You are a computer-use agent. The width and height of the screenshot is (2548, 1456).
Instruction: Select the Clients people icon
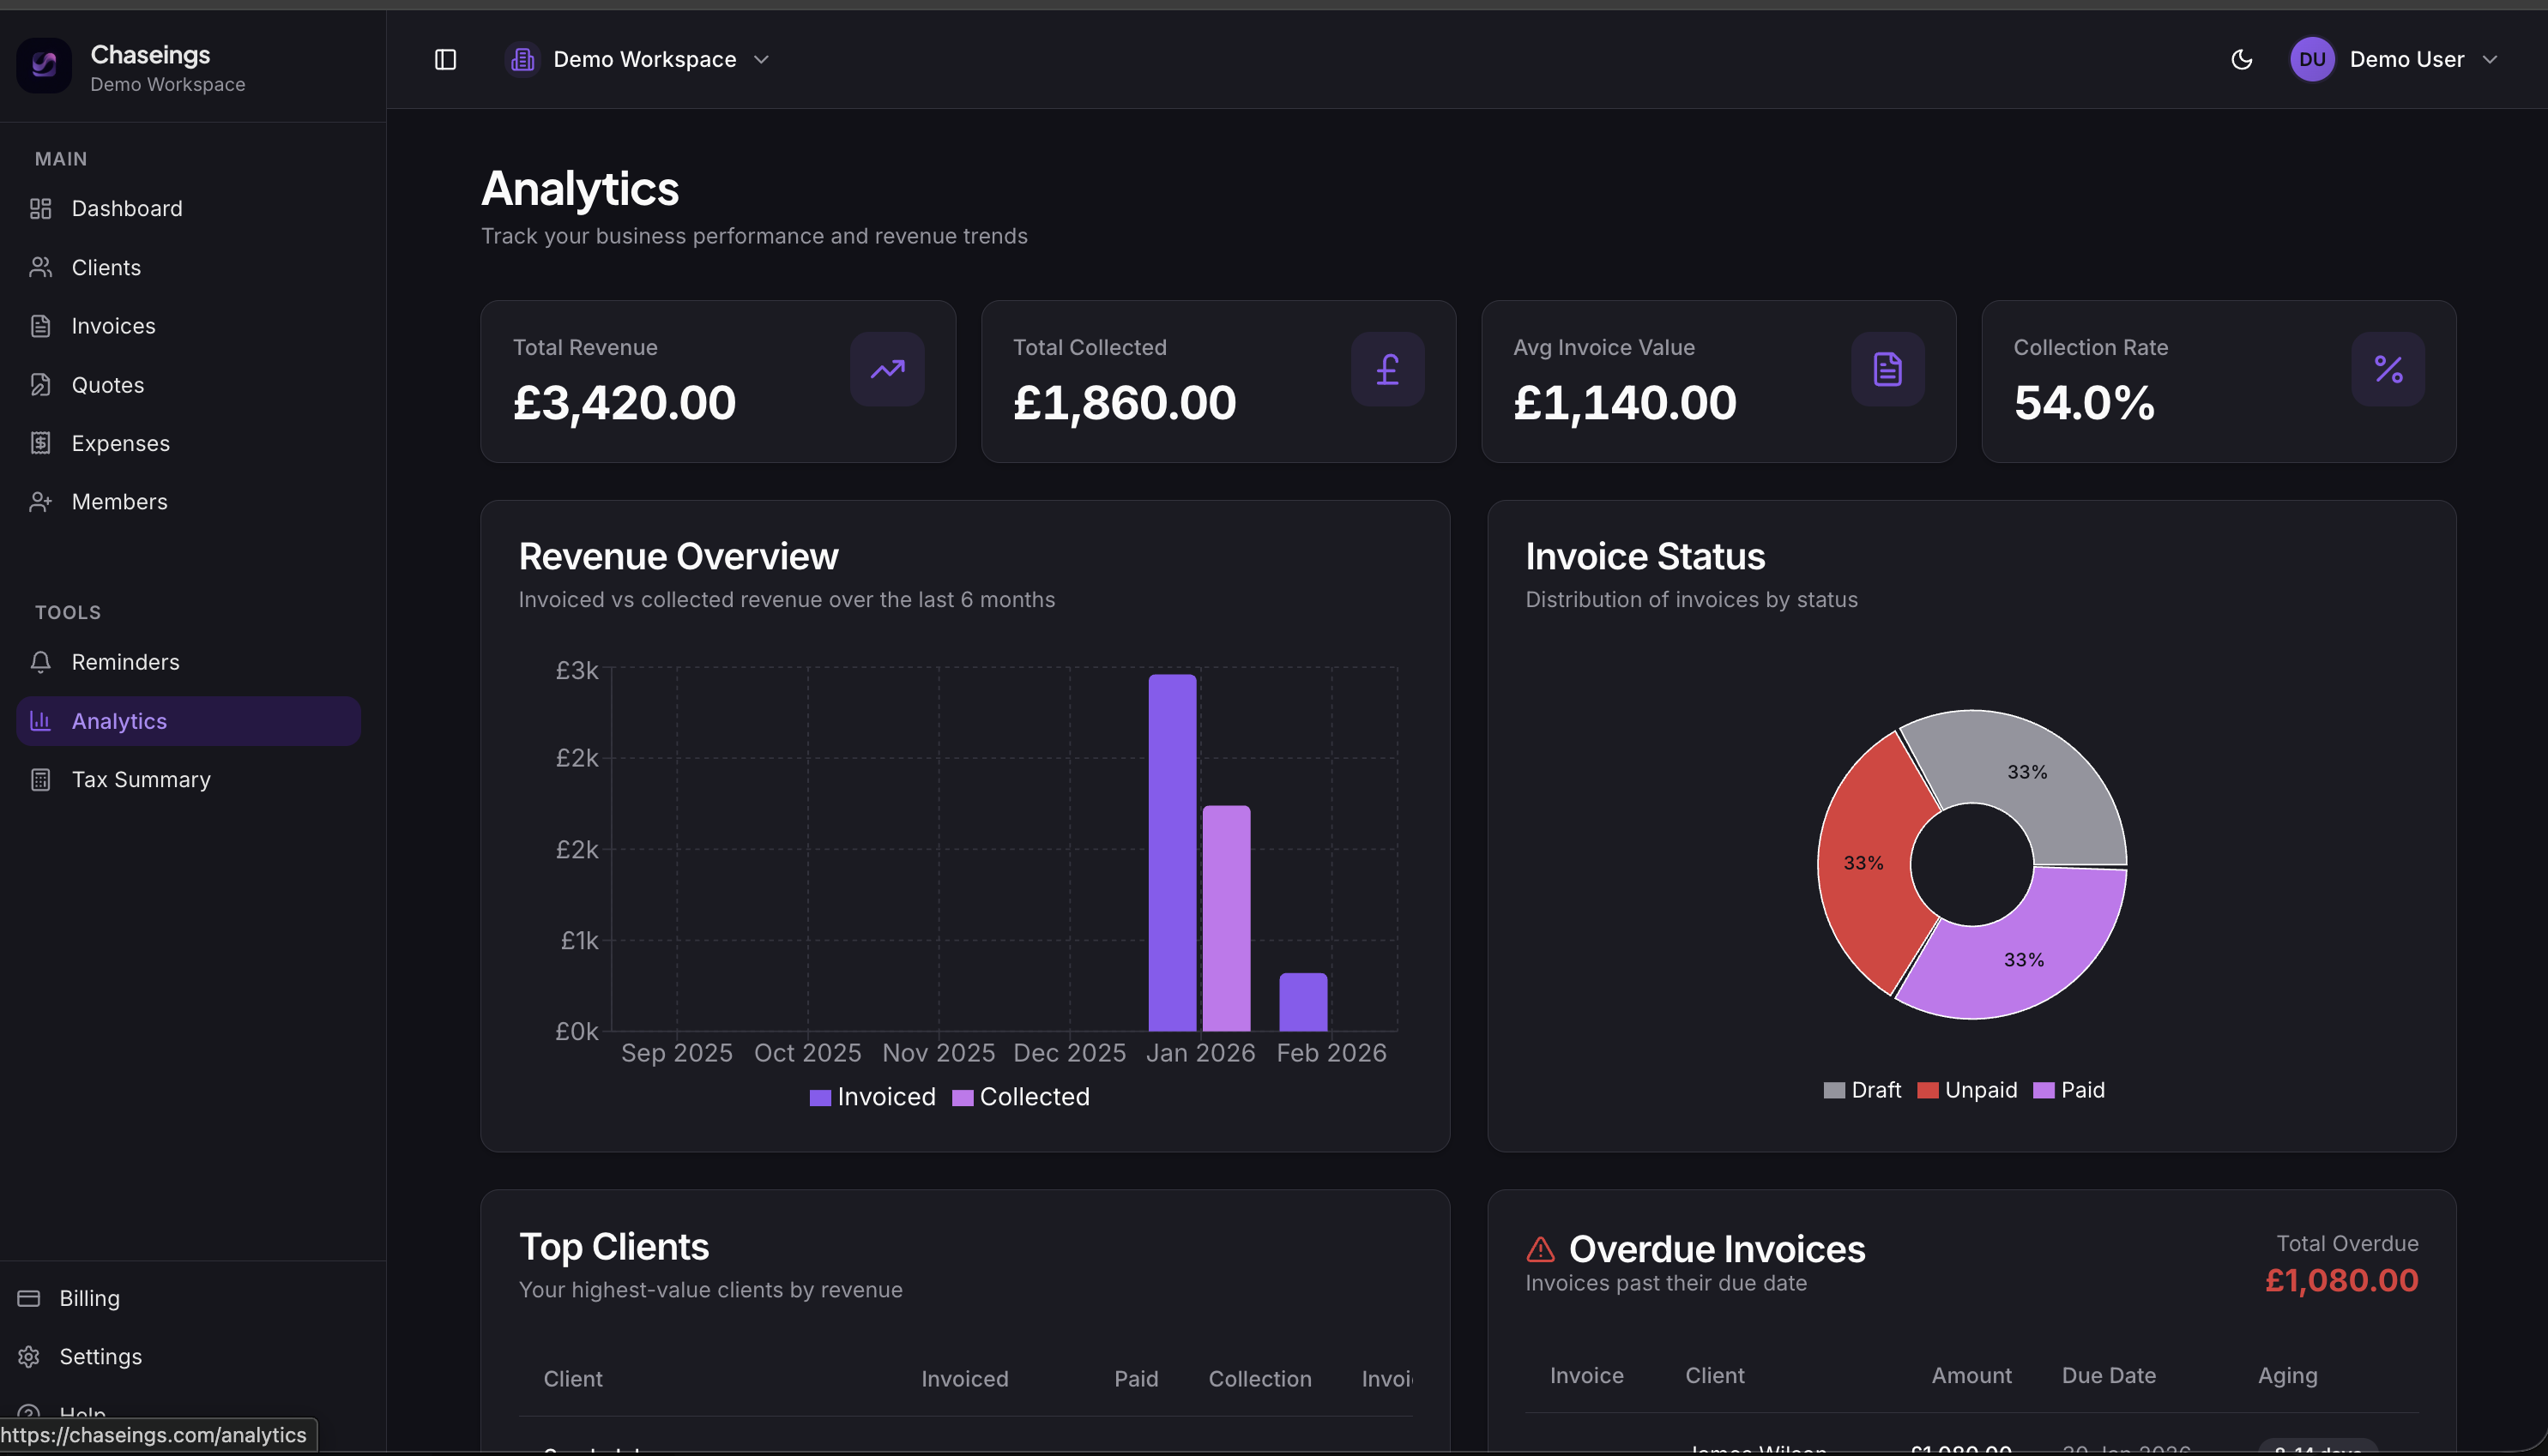point(41,267)
